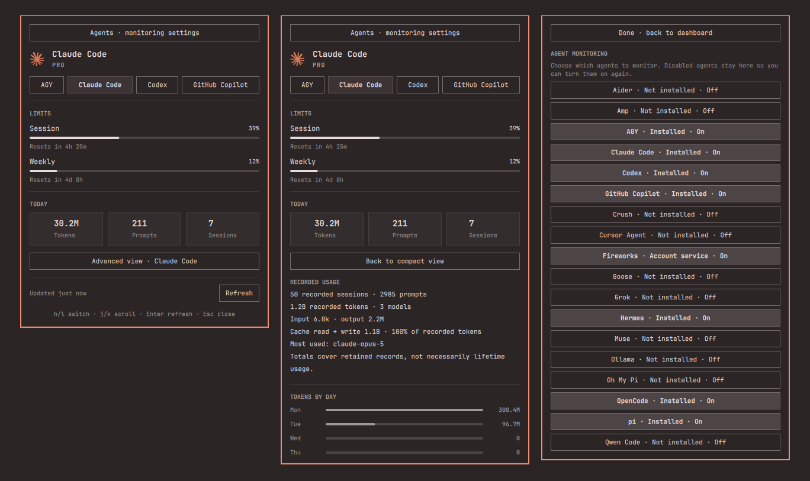
Task: Enable the Ollama monitoring row
Action: [666, 360]
